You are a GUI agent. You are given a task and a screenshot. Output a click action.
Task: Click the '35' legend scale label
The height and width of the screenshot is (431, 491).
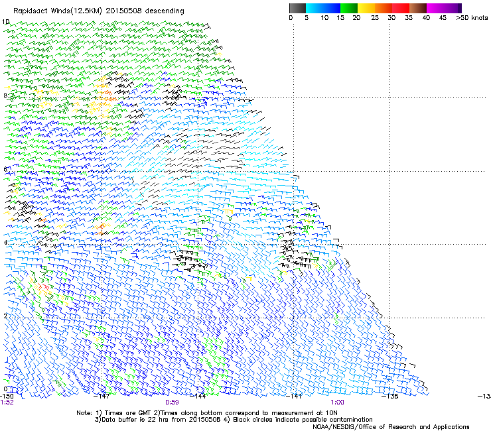coord(409,18)
